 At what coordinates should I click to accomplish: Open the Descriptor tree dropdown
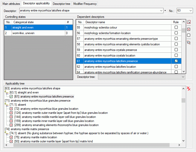(183, 77)
